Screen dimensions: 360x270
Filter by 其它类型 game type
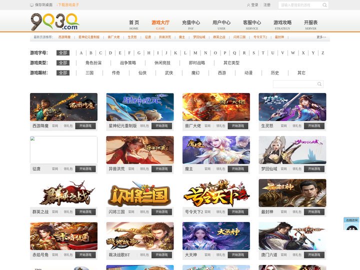pyautogui.click(x=231, y=62)
